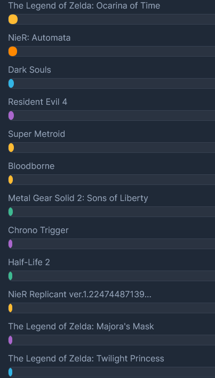Click the green Half-Life 2 bar
Screen dimensions: 215x378
pyautogui.click(x=10, y=276)
